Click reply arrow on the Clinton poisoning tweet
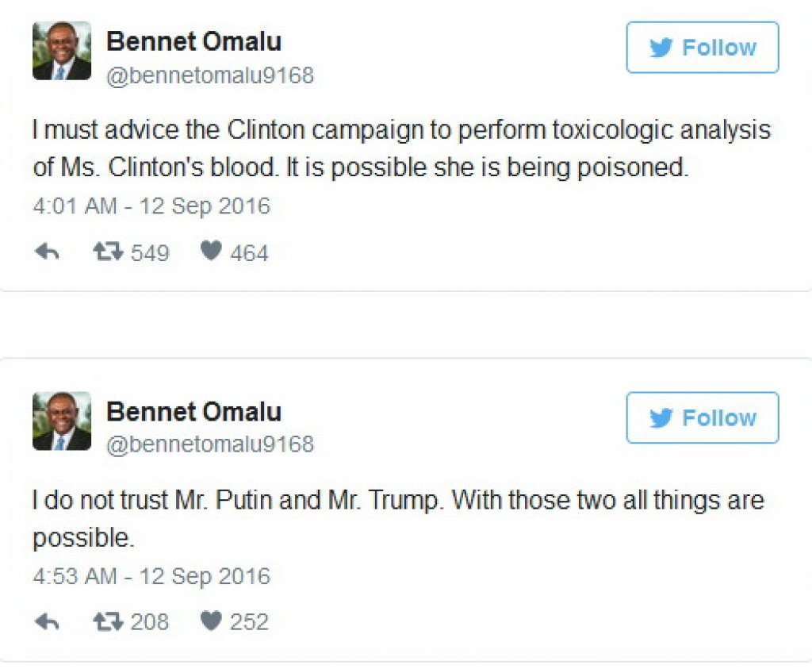The image size is (812, 669). (x=48, y=252)
